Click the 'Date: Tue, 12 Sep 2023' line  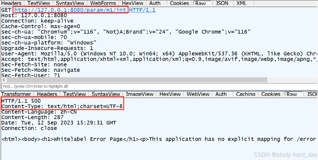point(59,123)
